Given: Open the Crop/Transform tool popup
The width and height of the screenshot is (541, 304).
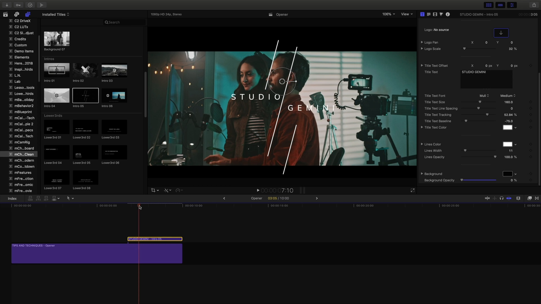Looking at the screenshot, I should coord(155,190).
